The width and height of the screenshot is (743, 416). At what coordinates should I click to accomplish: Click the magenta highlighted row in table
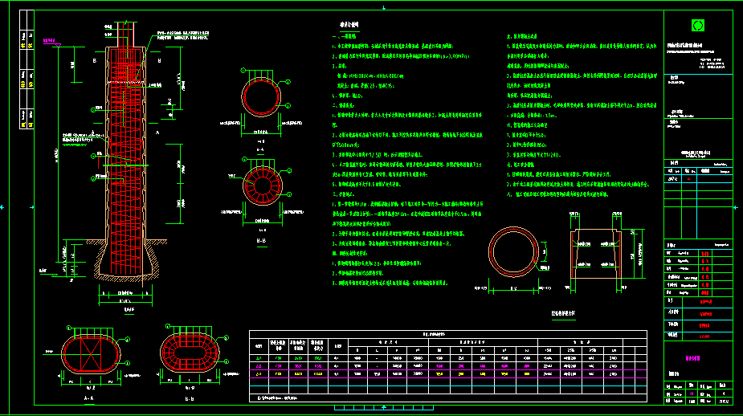tap(447, 366)
